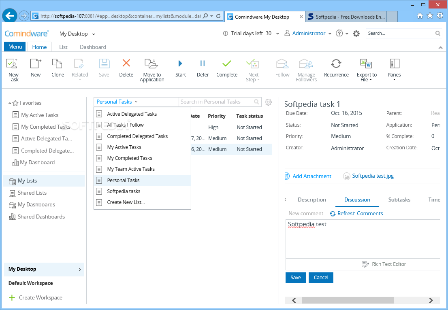Click the comment text area
The width and height of the screenshot is (448, 310).
363,239
